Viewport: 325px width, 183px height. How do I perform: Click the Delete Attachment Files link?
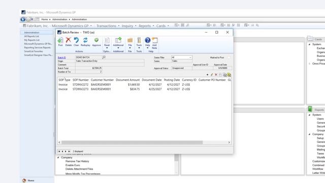pyautogui.click(x=79, y=169)
